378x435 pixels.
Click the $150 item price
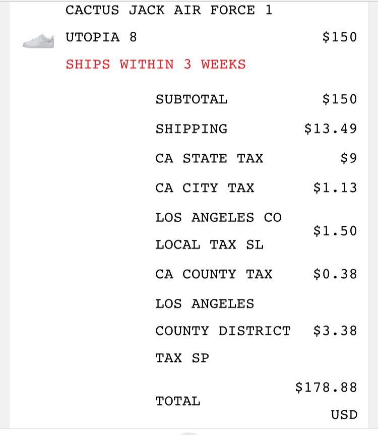tap(339, 37)
